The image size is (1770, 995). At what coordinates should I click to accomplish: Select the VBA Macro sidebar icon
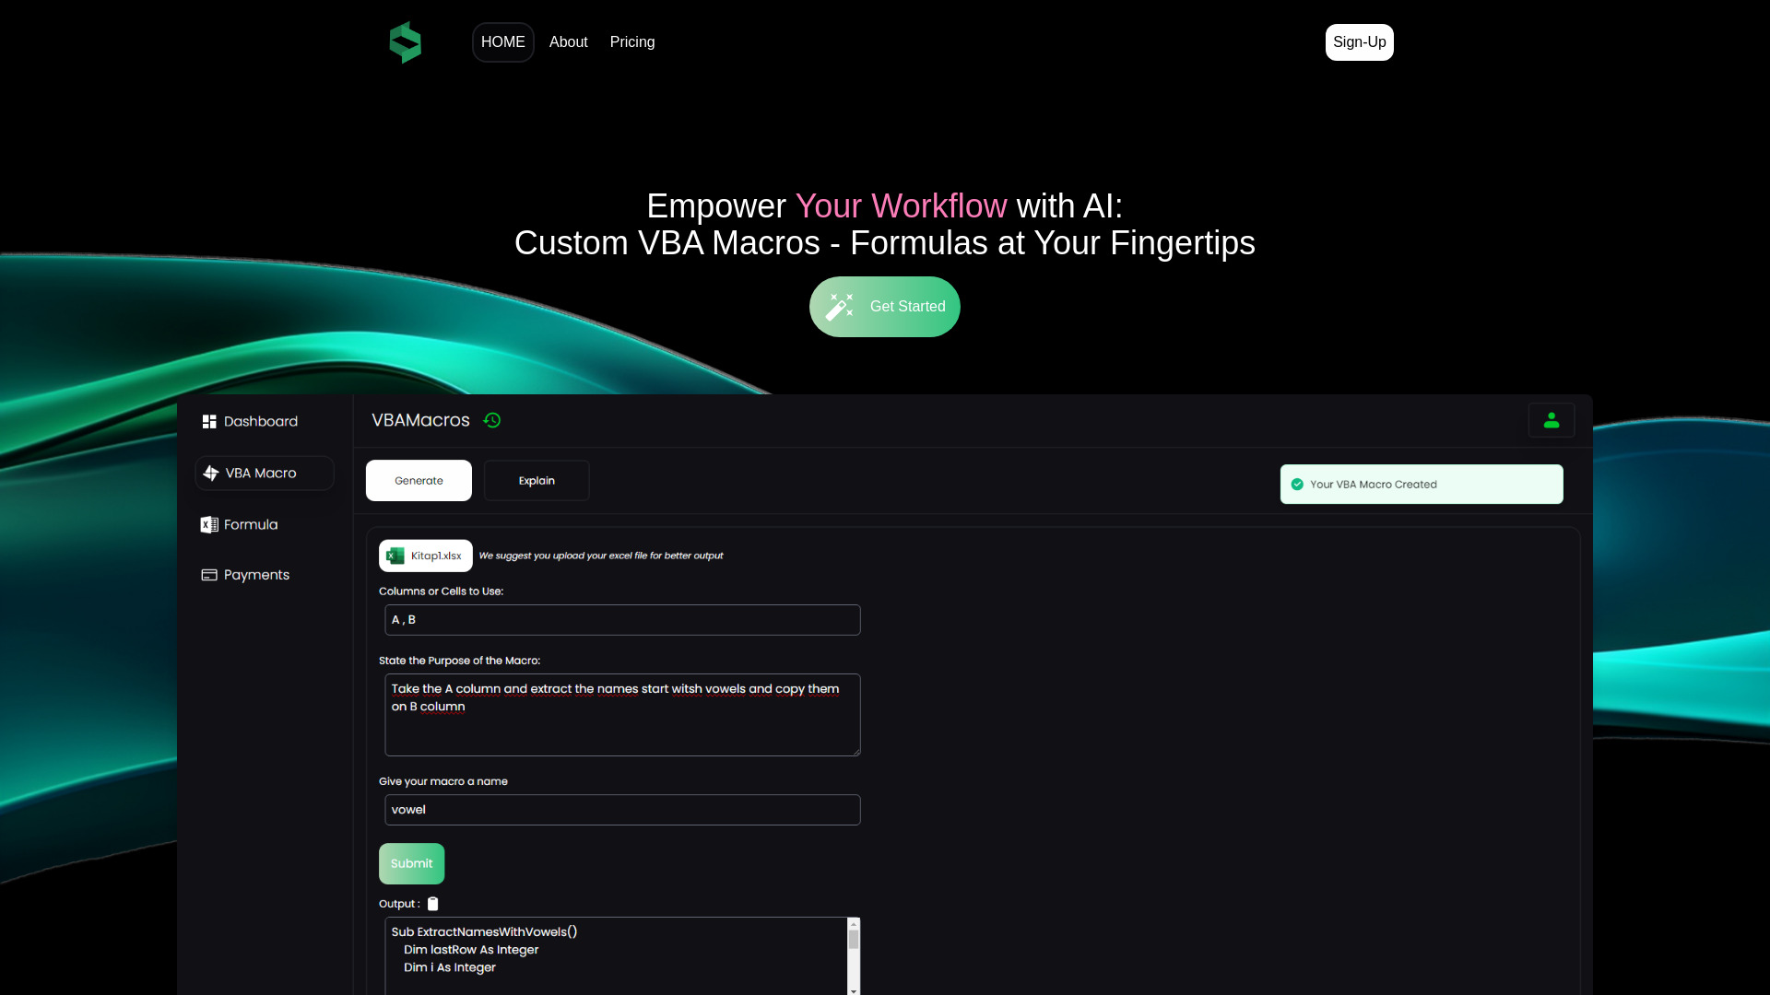tap(209, 473)
